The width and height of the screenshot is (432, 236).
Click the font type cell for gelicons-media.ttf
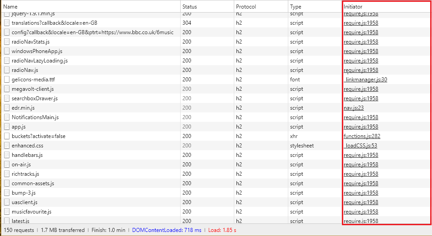tap(295, 80)
